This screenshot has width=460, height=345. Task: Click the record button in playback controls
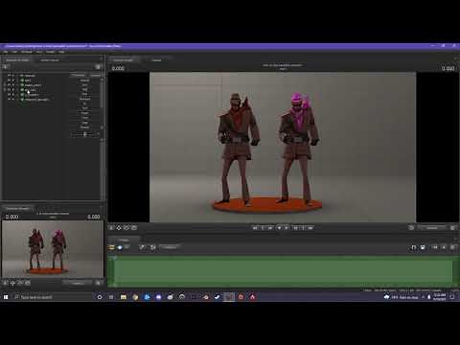pyautogui.click(x=279, y=228)
